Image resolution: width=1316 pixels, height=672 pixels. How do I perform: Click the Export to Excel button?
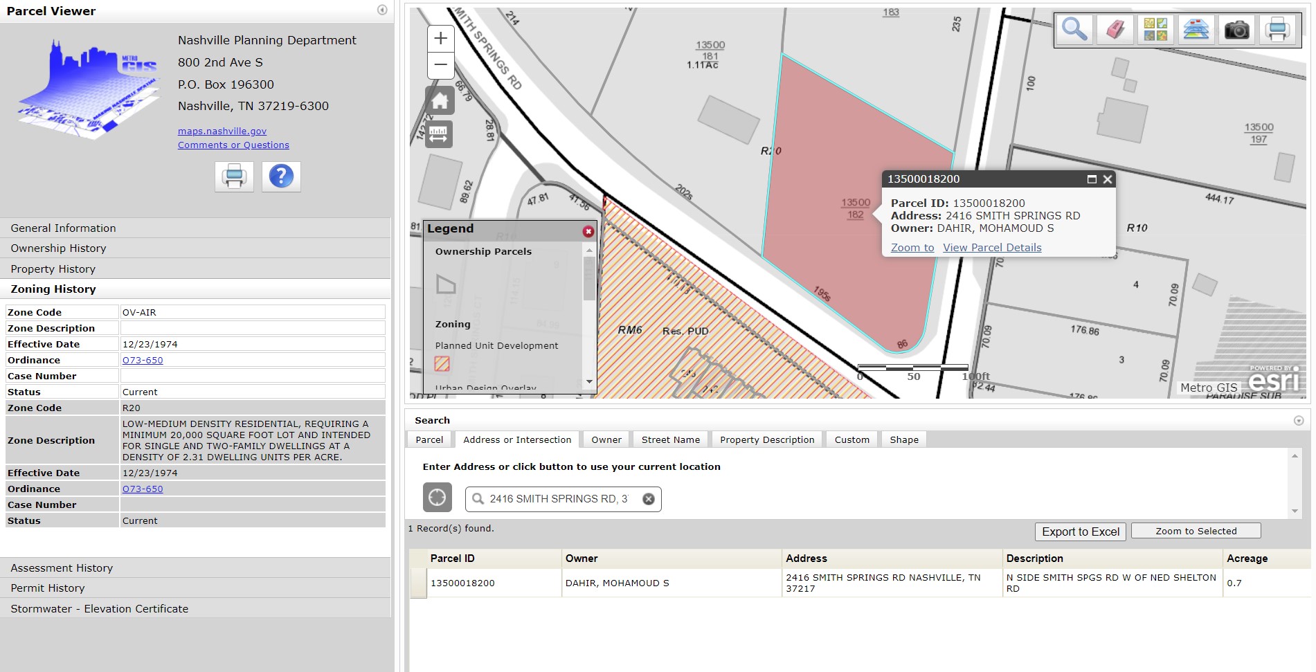(1081, 532)
